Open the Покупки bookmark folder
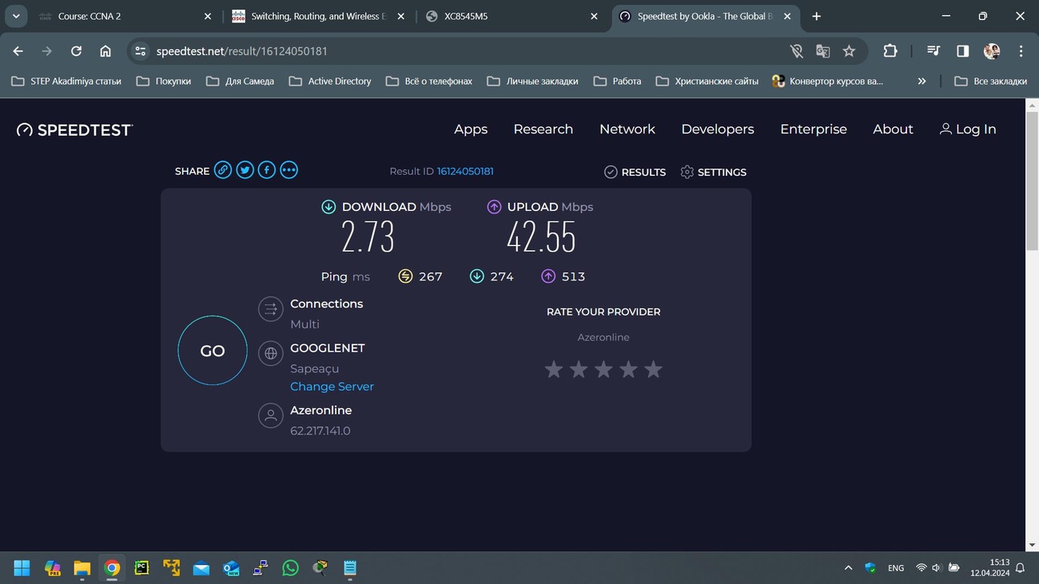The height and width of the screenshot is (584, 1039). click(x=164, y=81)
